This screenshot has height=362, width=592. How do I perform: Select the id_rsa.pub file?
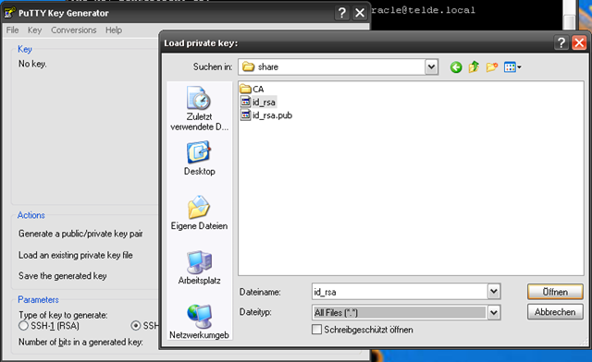coord(266,115)
